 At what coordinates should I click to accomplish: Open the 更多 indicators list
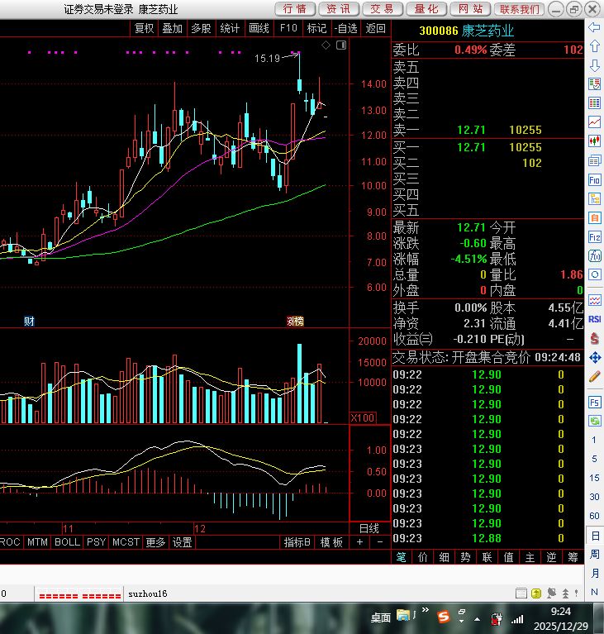click(155, 542)
